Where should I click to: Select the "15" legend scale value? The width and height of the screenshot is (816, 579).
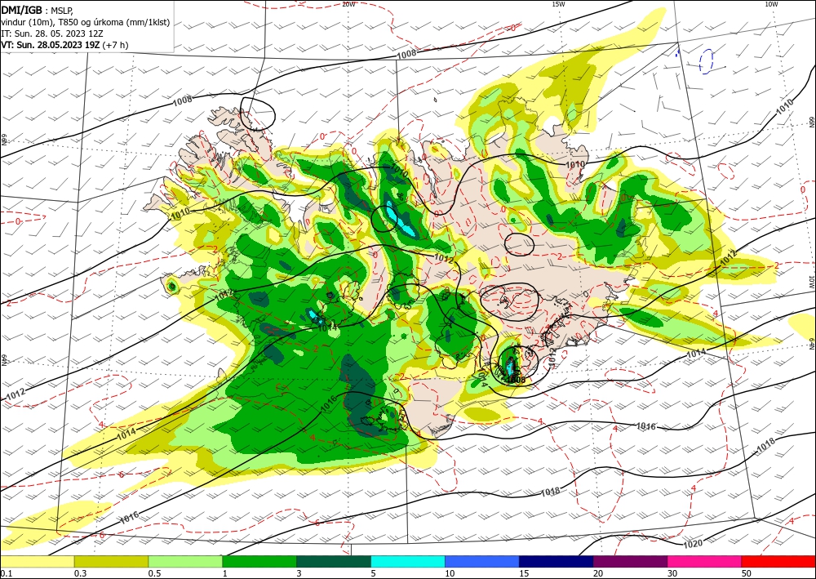click(524, 573)
